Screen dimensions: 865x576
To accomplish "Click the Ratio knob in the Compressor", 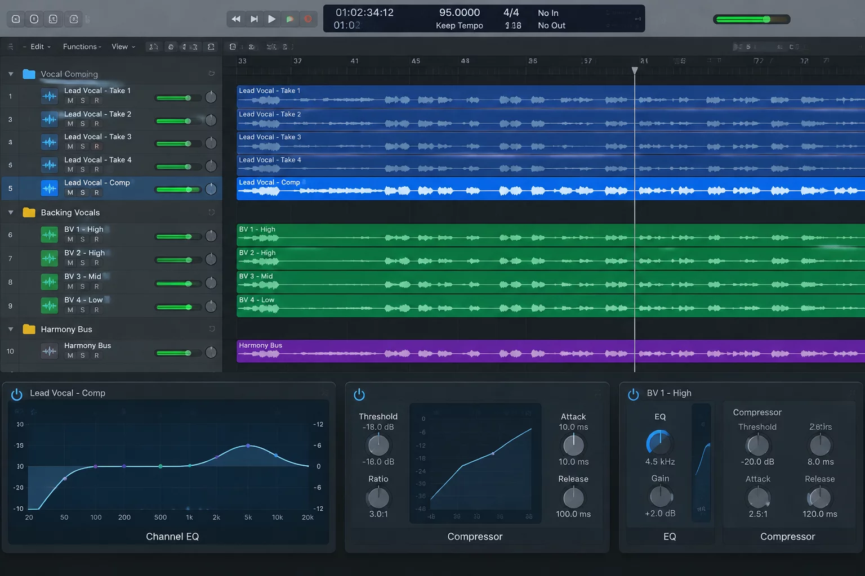I will 378,497.
